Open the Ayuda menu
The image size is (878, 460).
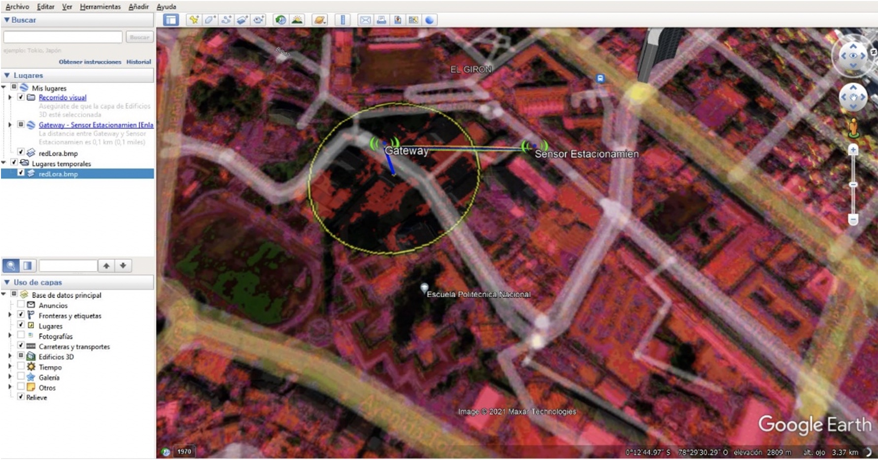(166, 6)
